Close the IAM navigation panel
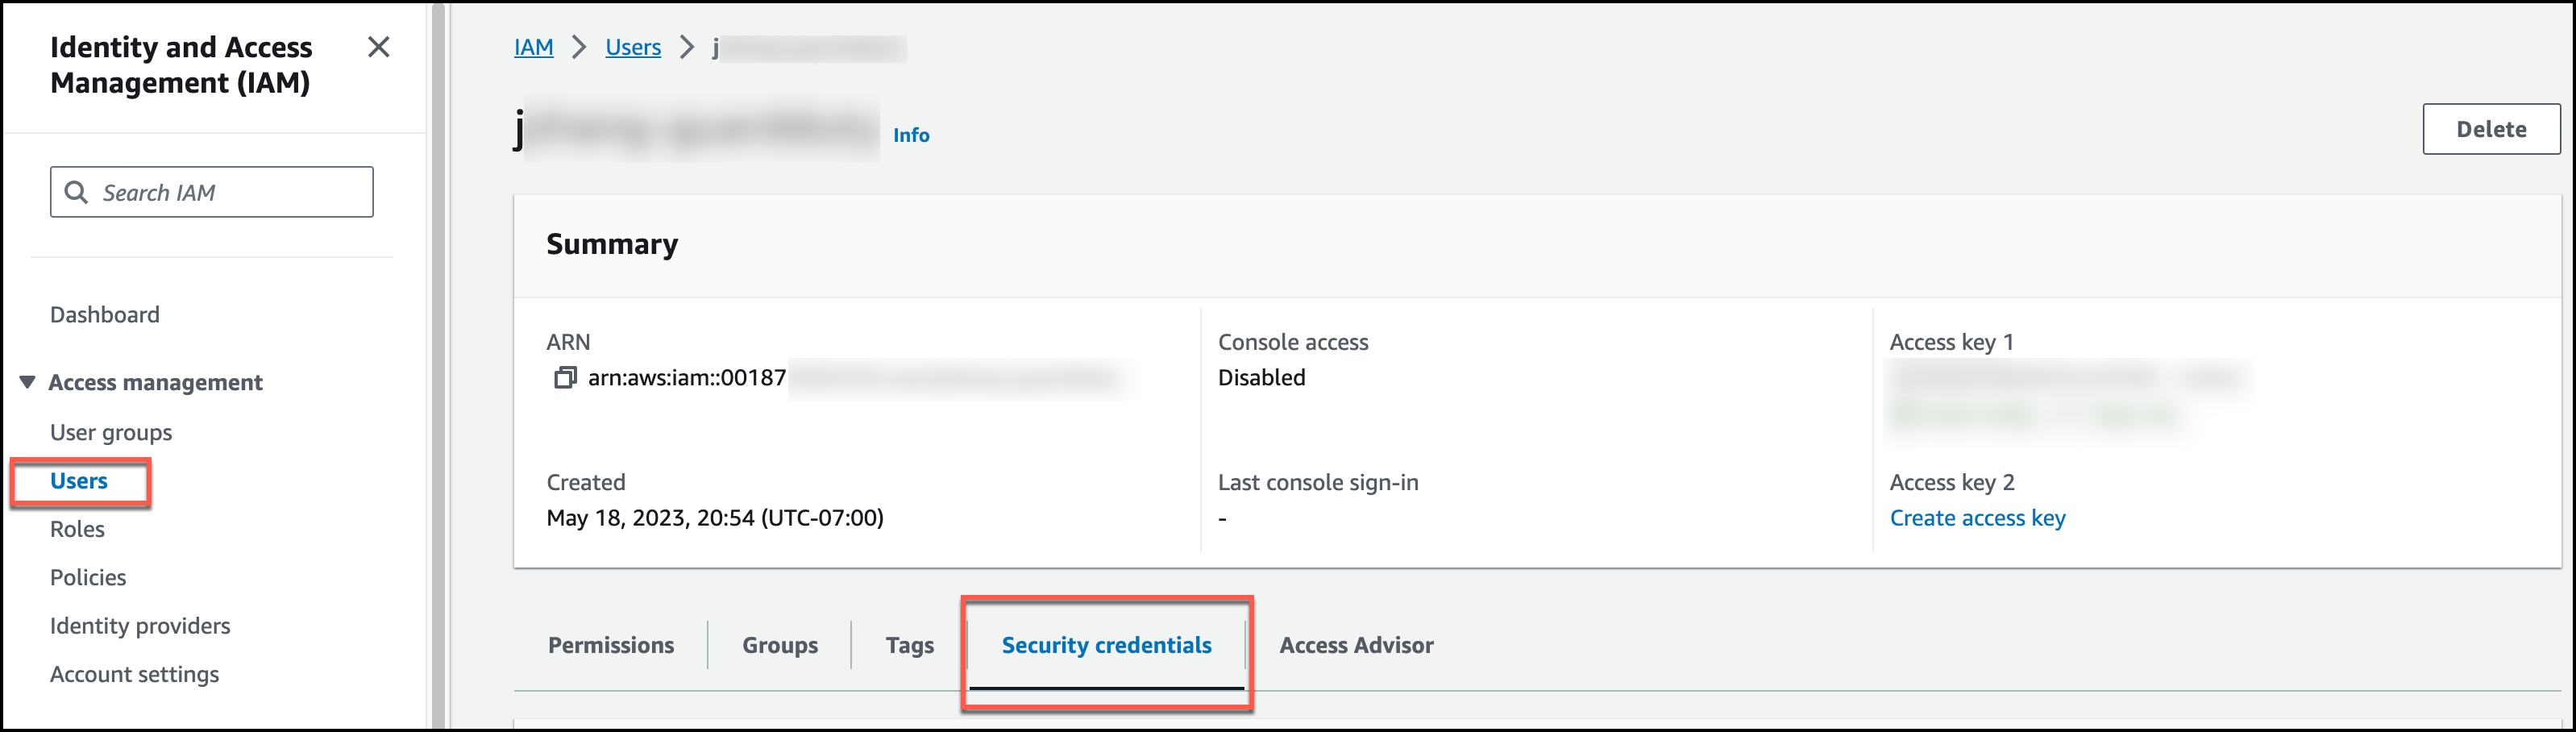This screenshot has height=732, width=2576. click(x=378, y=47)
